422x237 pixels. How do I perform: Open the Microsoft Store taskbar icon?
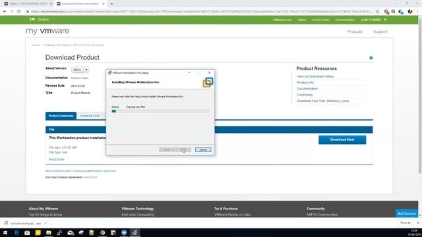point(27,232)
